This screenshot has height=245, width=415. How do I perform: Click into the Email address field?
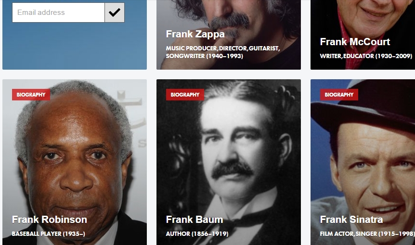tap(58, 12)
